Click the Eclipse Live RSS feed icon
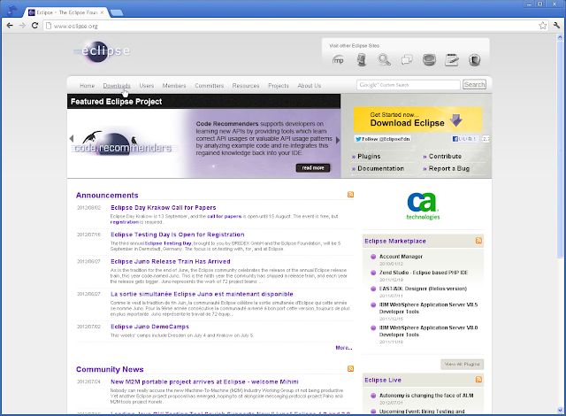The width and height of the screenshot is (566, 416). tap(478, 380)
